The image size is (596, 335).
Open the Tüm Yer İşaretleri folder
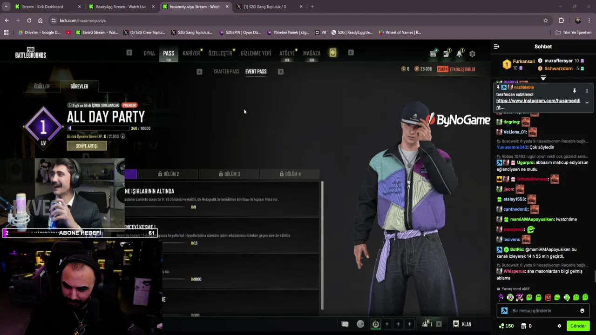tap(573, 33)
